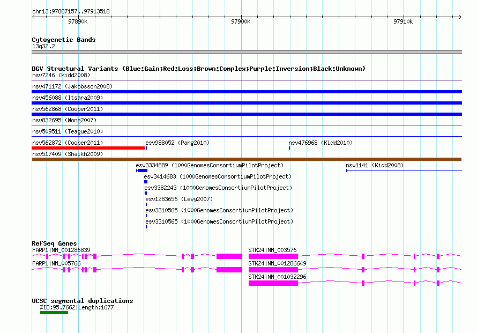
Task: Click blue bar under nsv456088 (Itsara2009)
Action: 247,103
